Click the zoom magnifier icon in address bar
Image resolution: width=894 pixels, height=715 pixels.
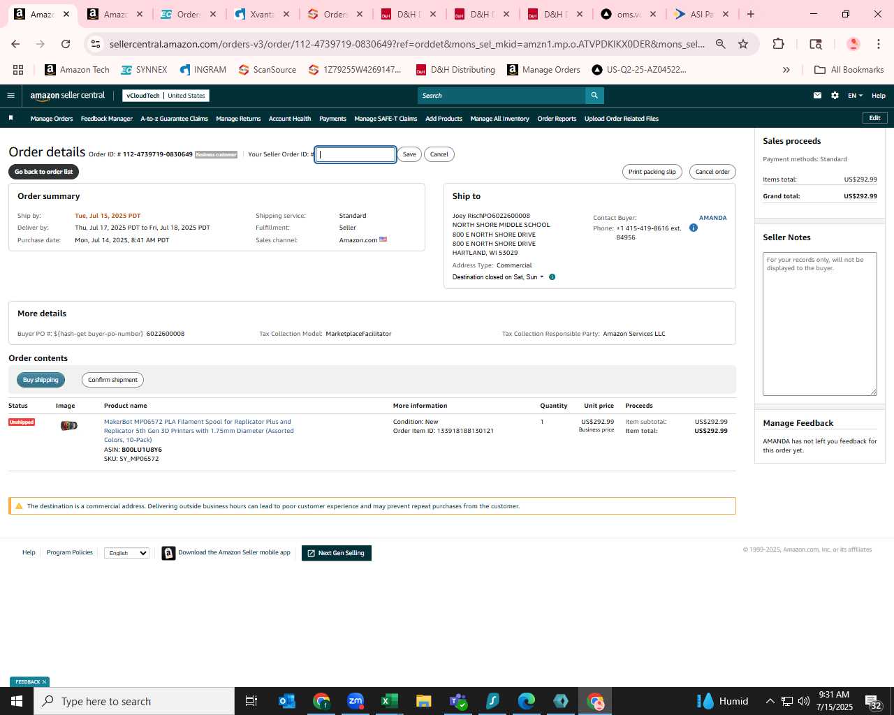(x=721, y=44)
